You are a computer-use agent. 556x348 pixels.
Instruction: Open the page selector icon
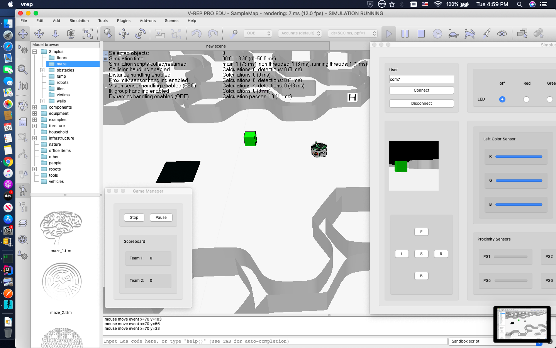coord(522,34)
